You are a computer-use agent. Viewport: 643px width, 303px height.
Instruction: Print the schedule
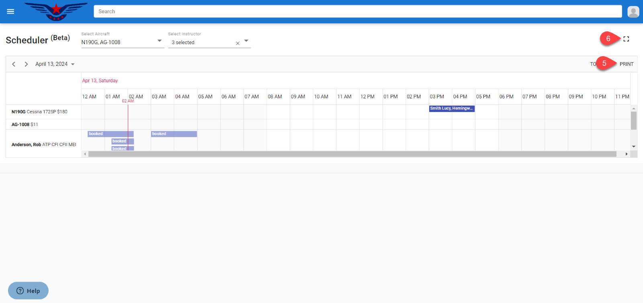[626, 64]
